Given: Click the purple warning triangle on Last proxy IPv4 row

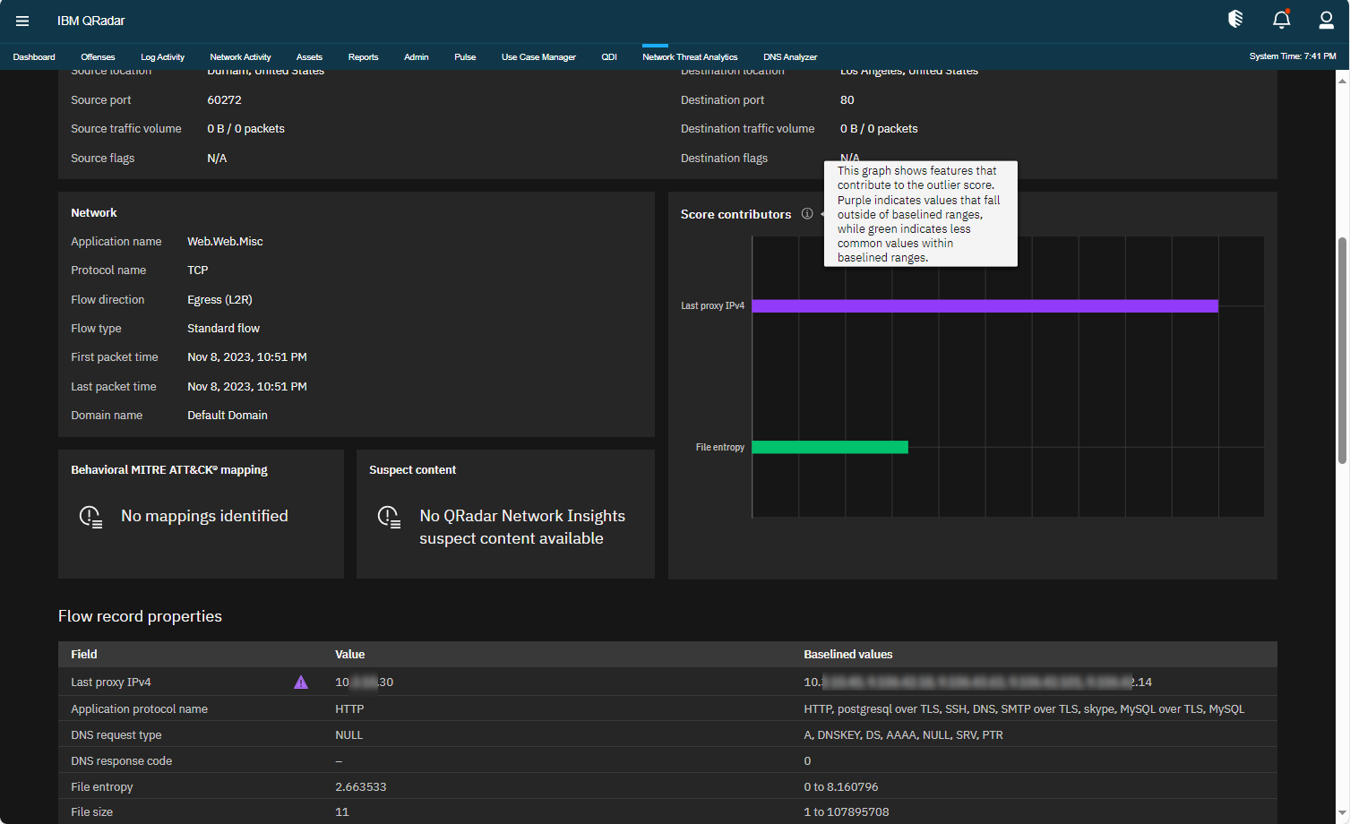Looking at the screenshot, I should coord(301,682).
